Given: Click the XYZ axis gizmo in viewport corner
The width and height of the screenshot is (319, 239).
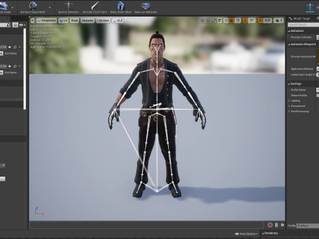Looking at the screenshot, I should point(39,212).
